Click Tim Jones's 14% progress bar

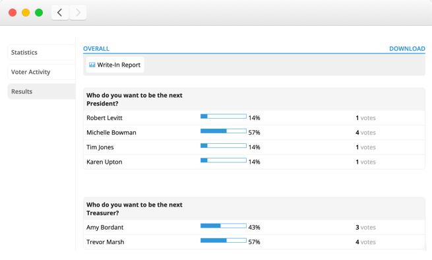pos(224,146)
